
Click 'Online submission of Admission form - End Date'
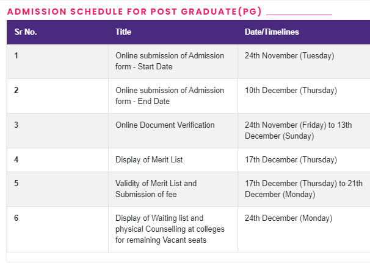click(x=169, y=96)
